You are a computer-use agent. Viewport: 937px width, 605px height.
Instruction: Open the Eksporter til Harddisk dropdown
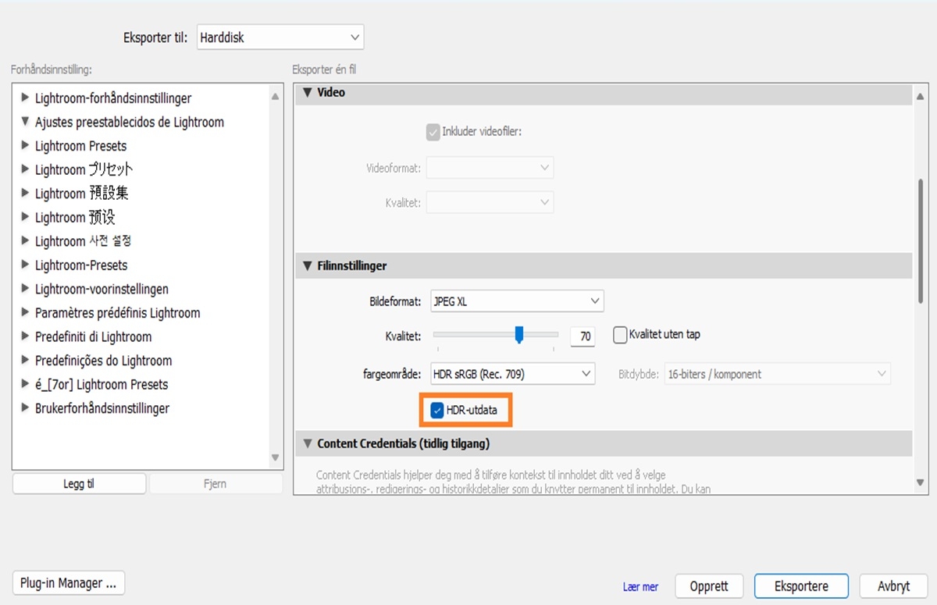tap(280, 37)
